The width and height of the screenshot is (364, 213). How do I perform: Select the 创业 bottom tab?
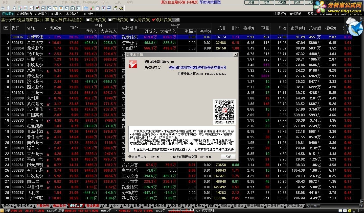click(x=126, y=206)
